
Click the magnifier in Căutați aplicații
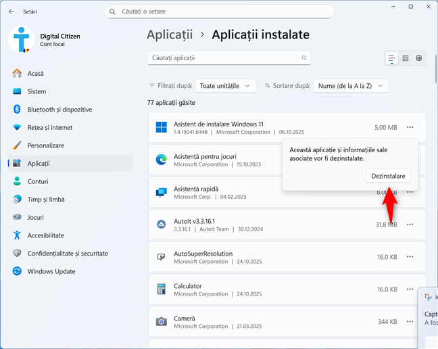point(304,58)
